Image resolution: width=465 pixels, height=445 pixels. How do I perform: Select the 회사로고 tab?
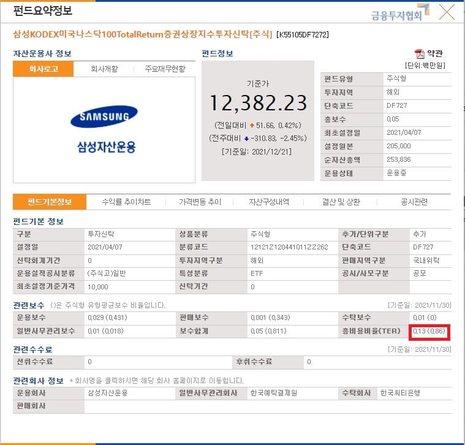43,69
